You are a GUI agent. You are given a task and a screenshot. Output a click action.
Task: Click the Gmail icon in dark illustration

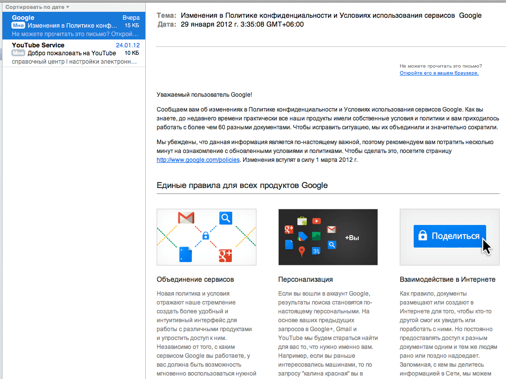332,229
